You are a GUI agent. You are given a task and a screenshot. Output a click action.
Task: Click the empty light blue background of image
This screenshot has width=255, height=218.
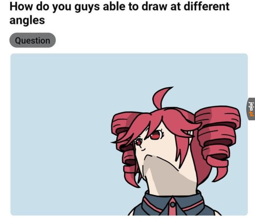62,130
